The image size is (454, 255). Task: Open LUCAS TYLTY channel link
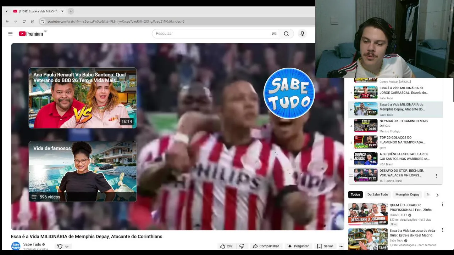tap(399, 215)
